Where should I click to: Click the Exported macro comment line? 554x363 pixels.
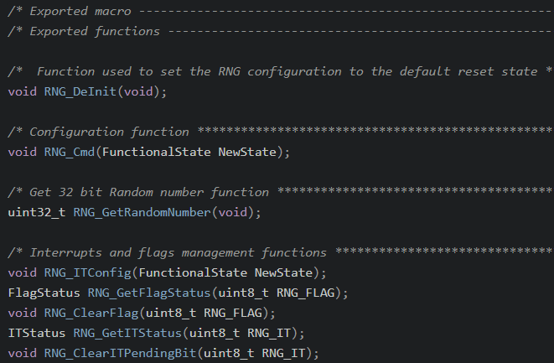[281, 11]
